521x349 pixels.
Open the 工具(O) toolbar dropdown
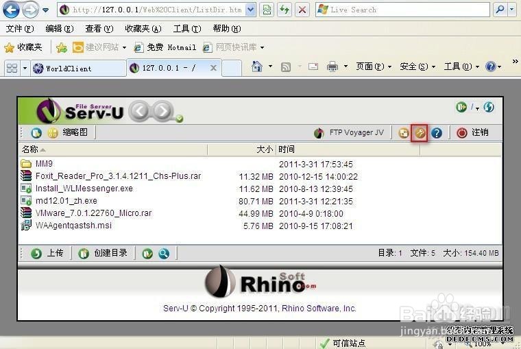click(461, 67)
